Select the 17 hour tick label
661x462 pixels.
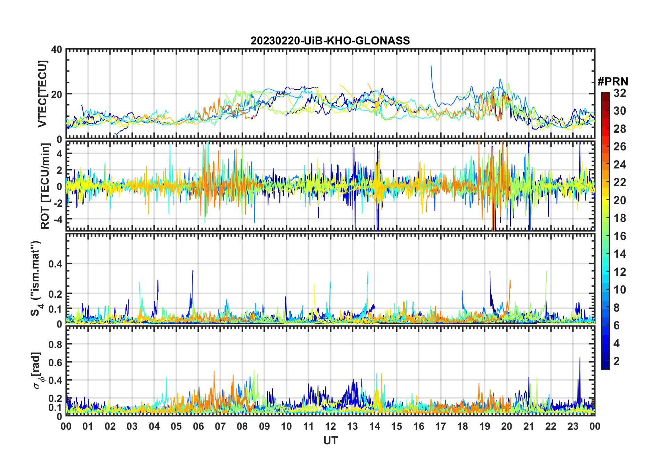point(441,426)
